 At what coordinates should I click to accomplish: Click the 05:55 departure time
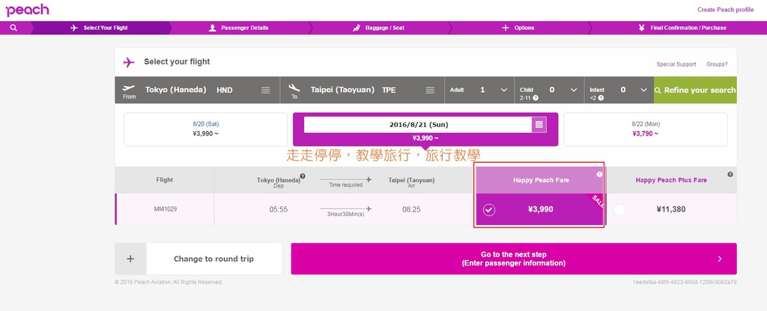point(279,209)
